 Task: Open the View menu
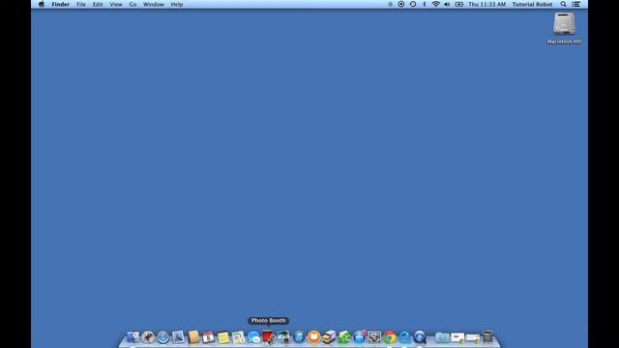[116, 4]
